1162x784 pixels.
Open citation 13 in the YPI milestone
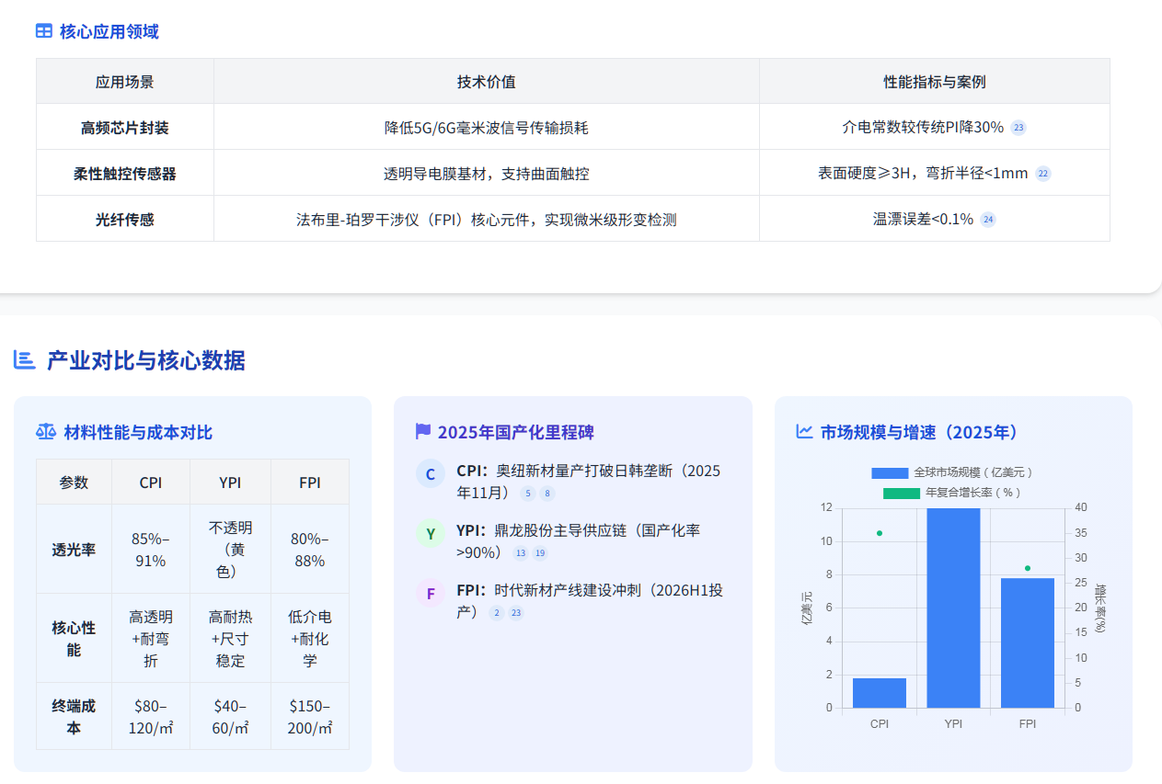click(521, 553)
